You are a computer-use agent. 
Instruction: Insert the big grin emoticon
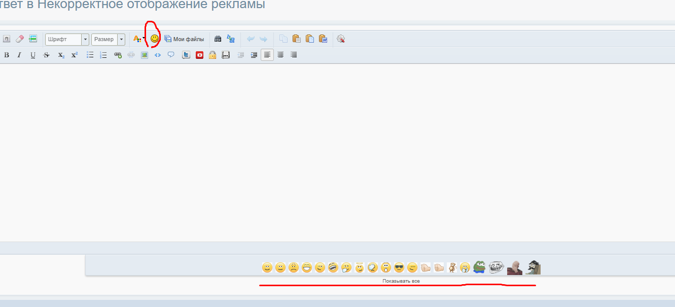coord(307,267)
